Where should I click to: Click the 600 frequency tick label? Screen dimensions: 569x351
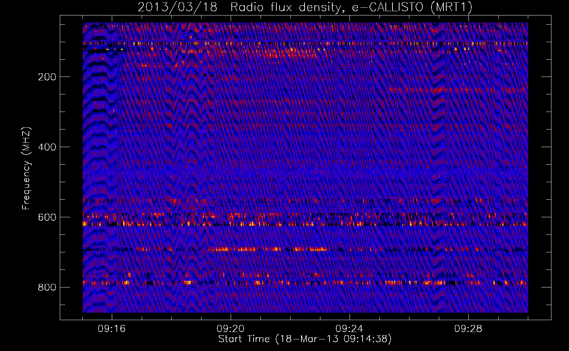pos(47,218)
